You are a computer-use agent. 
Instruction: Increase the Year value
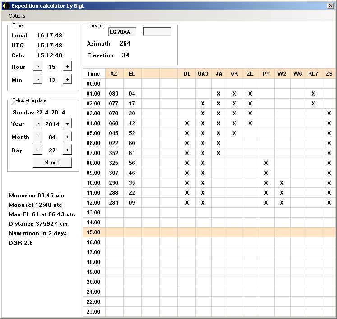67,124
